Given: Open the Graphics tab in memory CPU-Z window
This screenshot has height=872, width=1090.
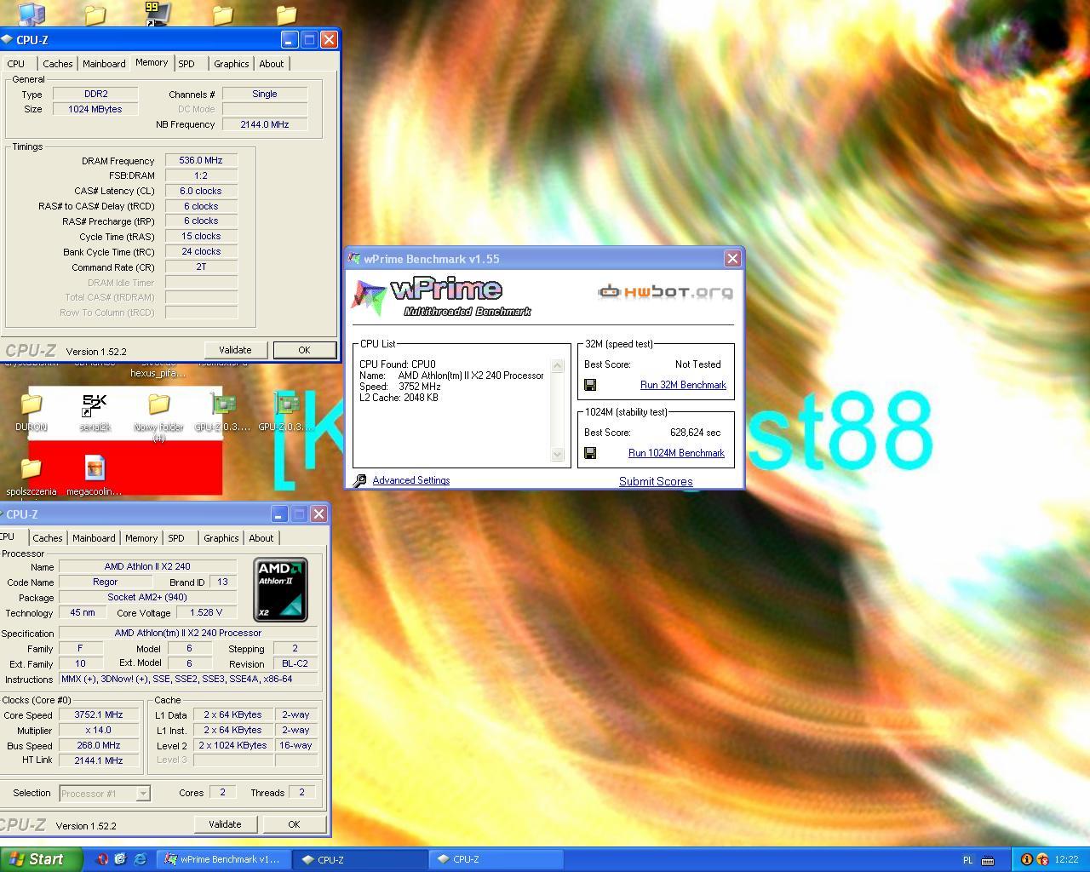Looking at the screenshot, I should click(231, 64).
